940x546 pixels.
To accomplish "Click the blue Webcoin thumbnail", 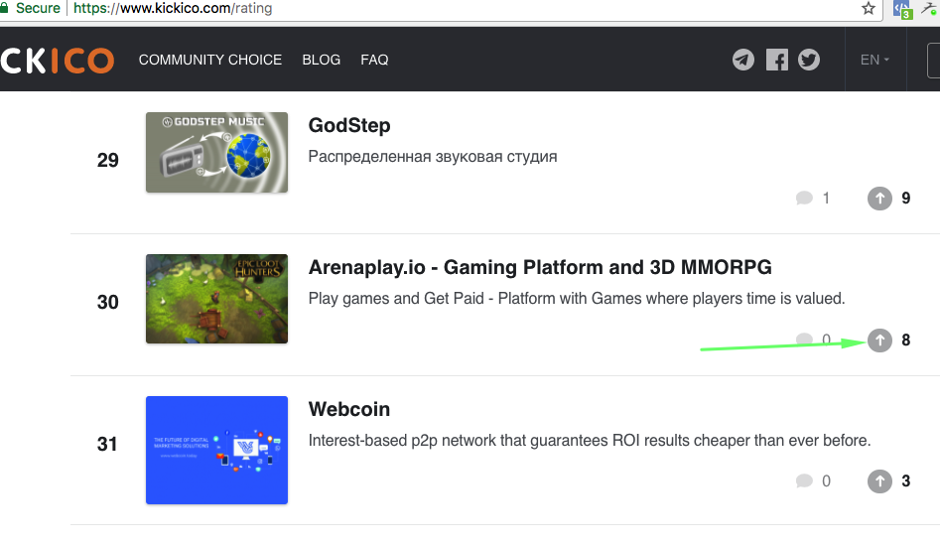I will click(x=217, y=450).
